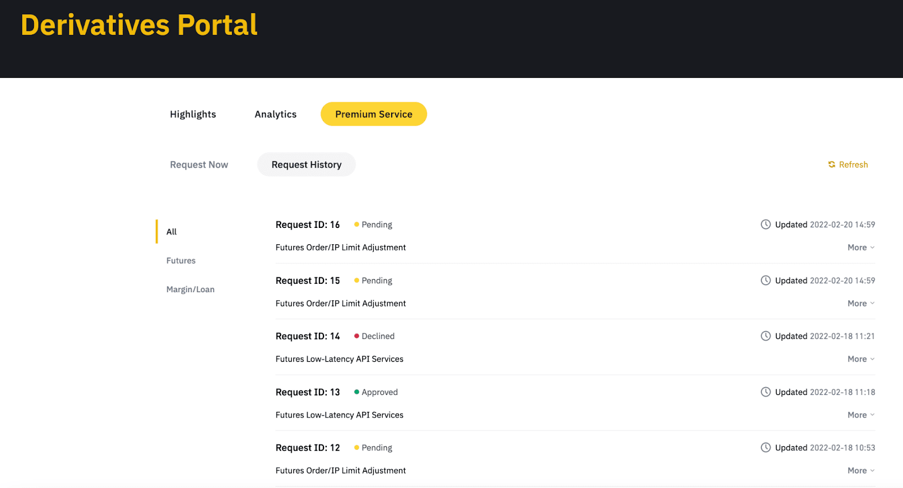Click the Declined status label
903x488 pixels.
(378, 336)
